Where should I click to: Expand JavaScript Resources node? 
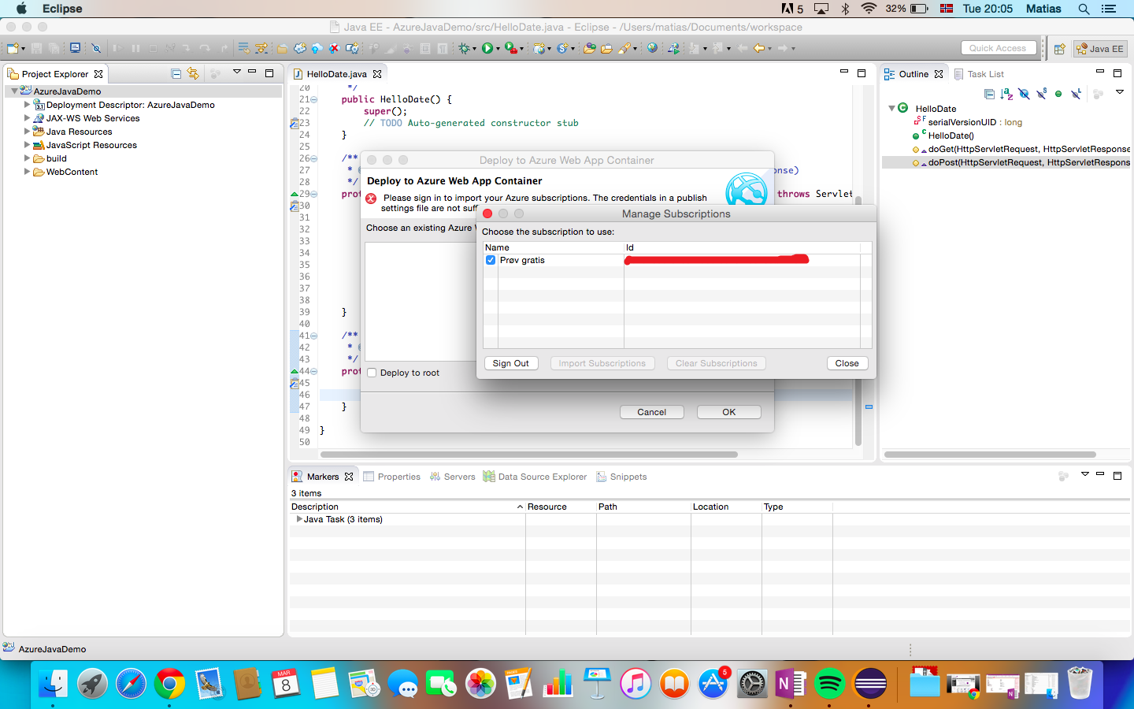point(27,144)
